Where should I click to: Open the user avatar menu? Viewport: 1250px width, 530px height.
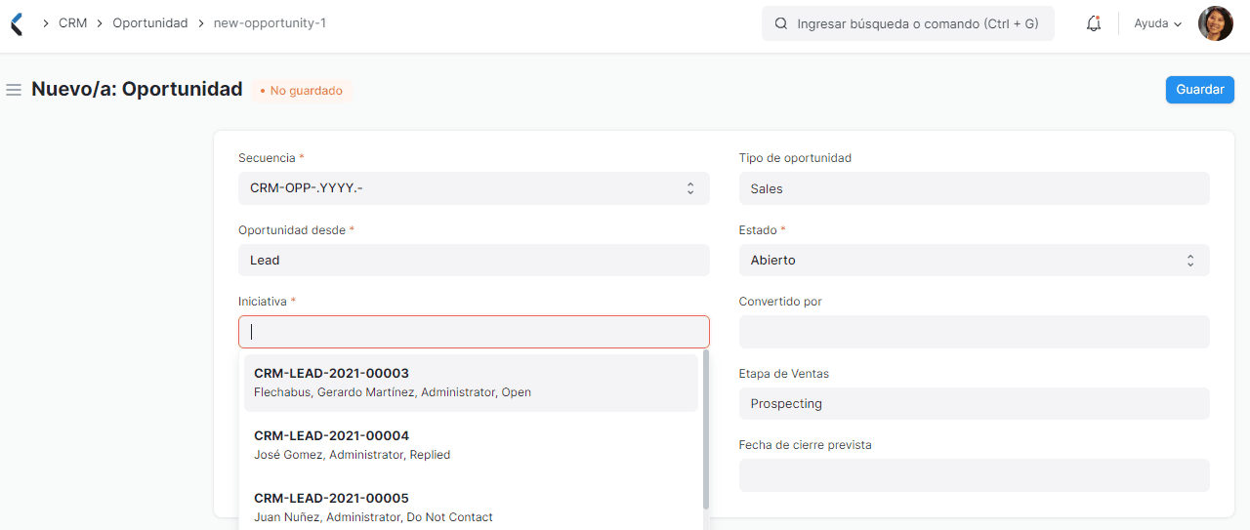(x=1216, y=23)
